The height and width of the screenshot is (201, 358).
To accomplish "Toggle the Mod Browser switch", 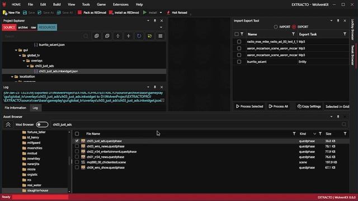I will 42,125.
